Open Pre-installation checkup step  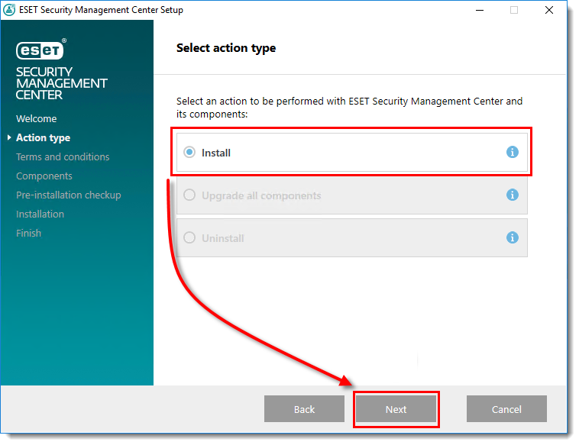(x=68, y=195)
